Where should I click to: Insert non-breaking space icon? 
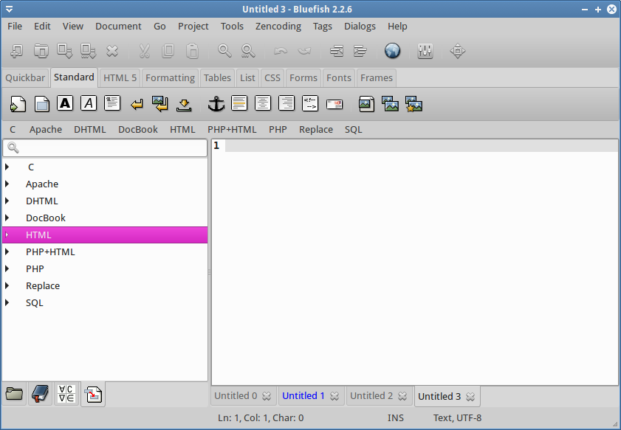coord(184,105)
